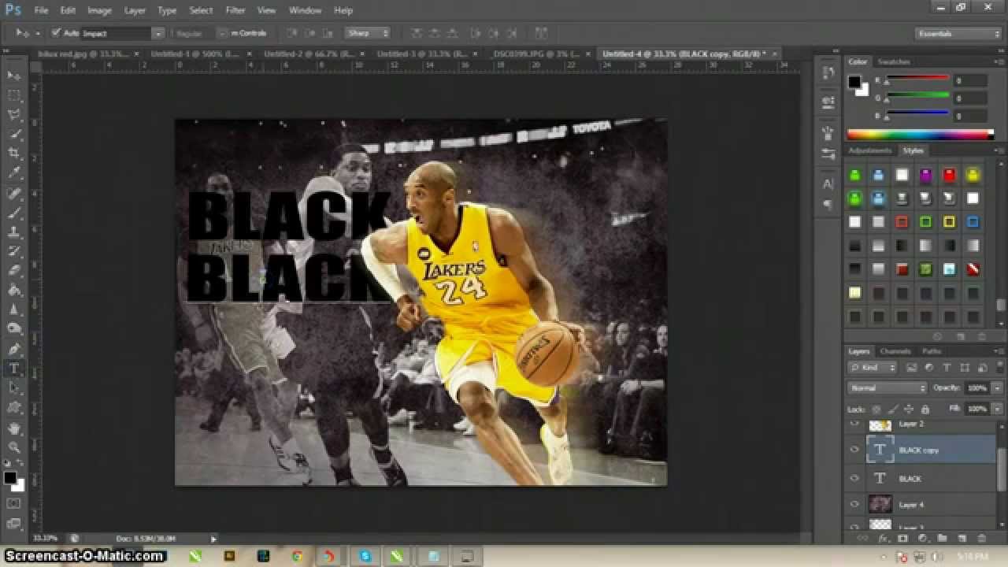Select the Horizontal Type tool
Screen dimensions: 1008x567
point(14,369)
